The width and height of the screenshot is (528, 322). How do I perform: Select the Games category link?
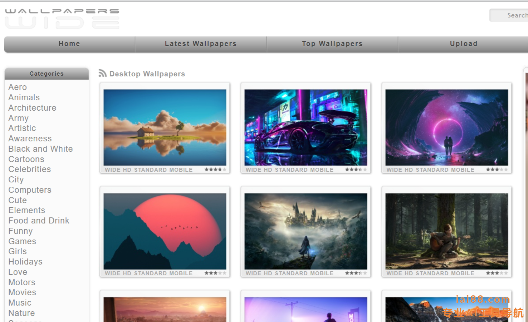22,241
